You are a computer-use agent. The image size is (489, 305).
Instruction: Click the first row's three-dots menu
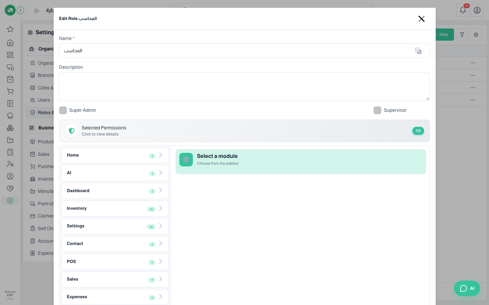click(x=473, y=63)
